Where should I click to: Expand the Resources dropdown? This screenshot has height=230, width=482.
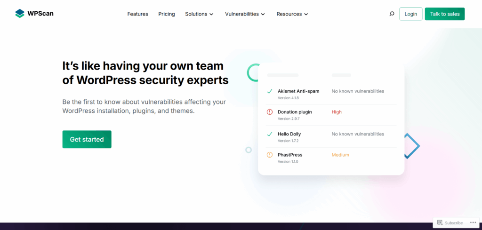coord(292,14)
